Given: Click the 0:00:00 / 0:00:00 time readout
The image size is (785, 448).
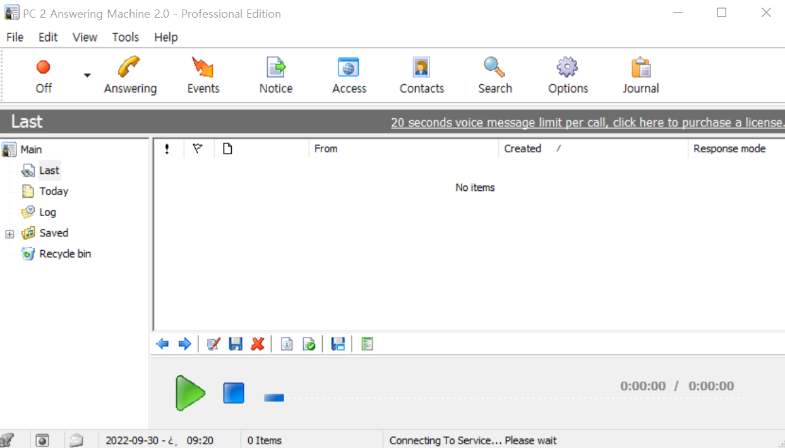Looking at the screenshot, I should [677, 386].
